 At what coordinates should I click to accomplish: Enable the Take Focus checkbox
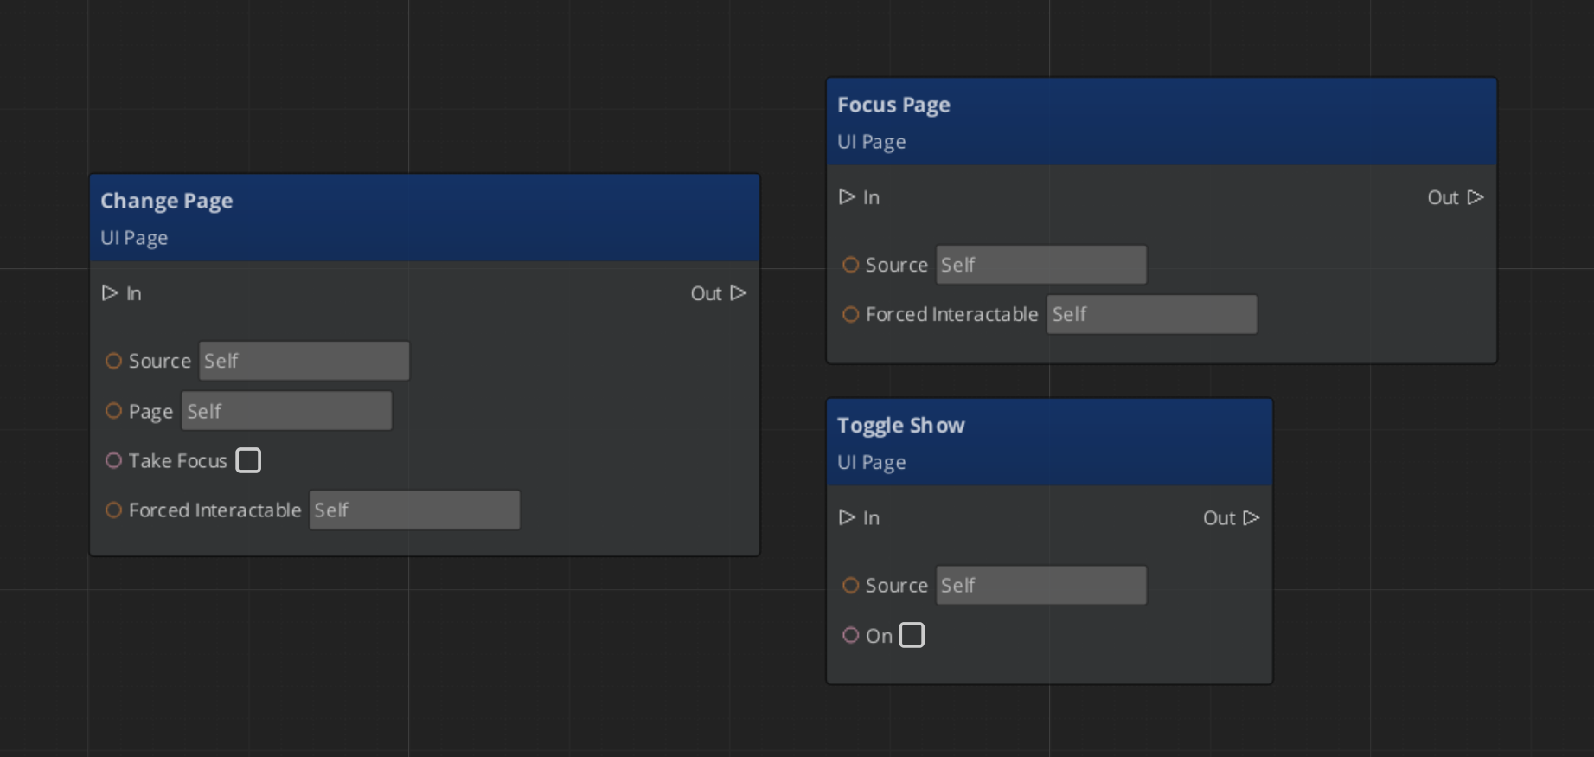[x=248, y=460]
